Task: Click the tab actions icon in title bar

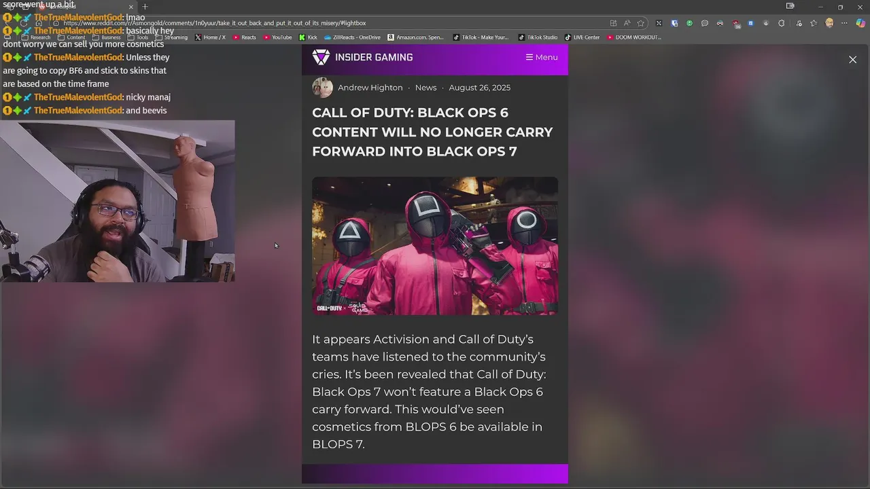Action: coord(790,6)
